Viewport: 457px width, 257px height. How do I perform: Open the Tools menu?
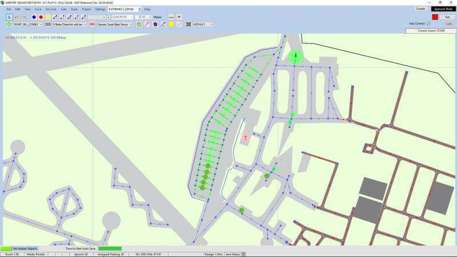click(x=74, y=10)
